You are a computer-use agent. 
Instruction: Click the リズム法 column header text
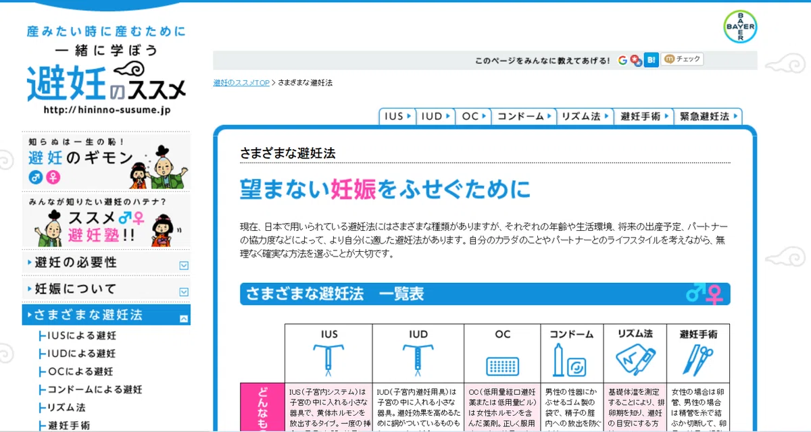coord(635,333)
